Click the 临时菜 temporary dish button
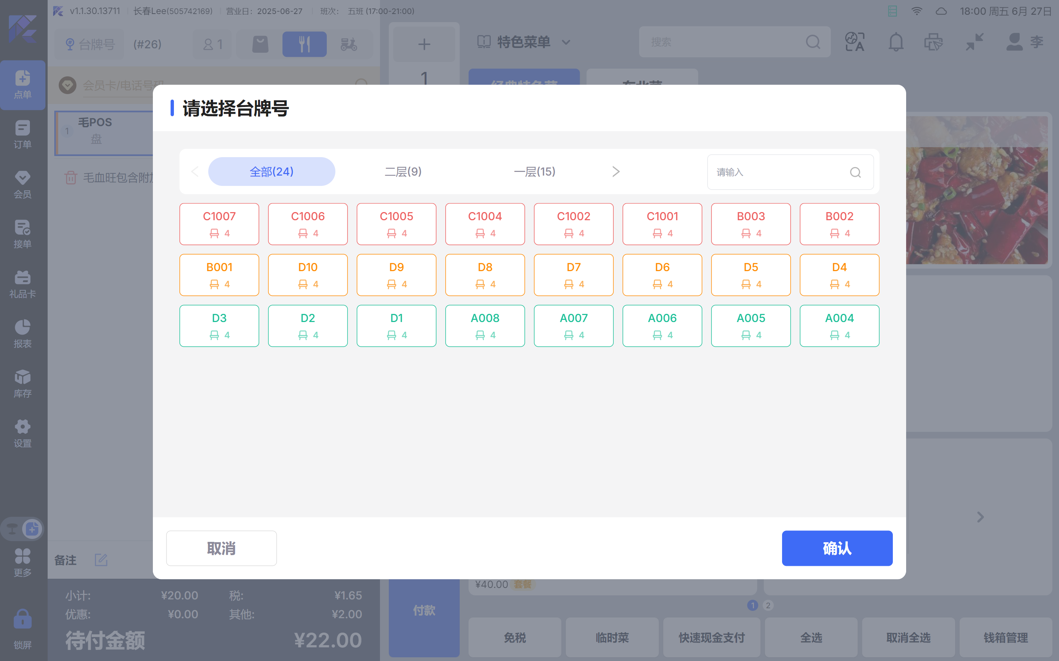Viewport: 1059px width, 661px height. [x=612, y=637]
